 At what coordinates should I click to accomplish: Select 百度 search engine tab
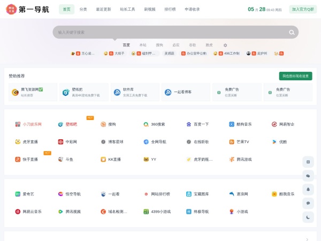pos(126,45)
